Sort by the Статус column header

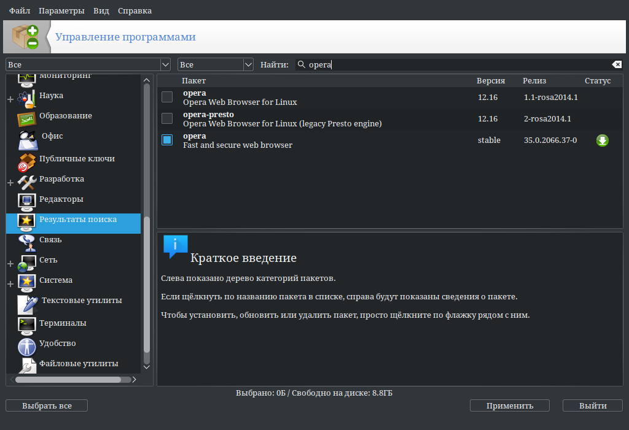pos(598,80)
